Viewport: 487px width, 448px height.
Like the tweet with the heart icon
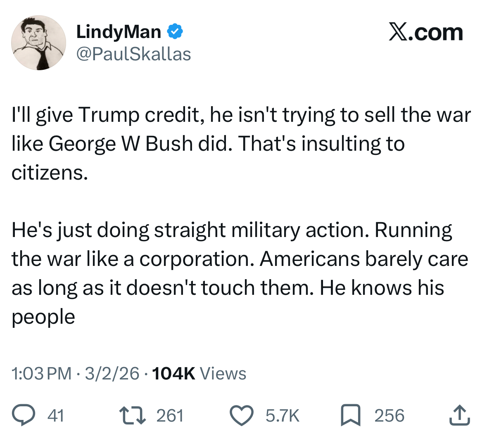(x=242, y=415)
